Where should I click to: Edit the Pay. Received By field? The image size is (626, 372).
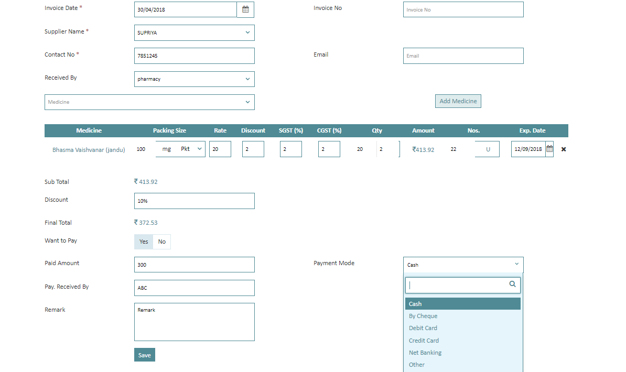(x=195, y=288)
